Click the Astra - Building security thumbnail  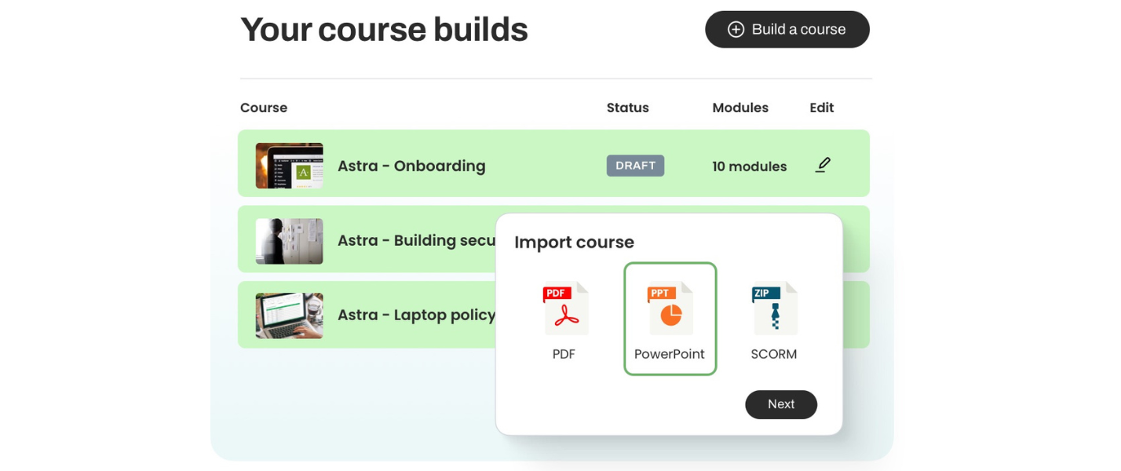point(289,241)
